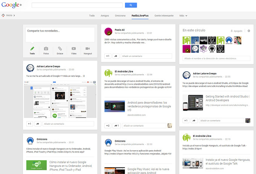Open the Android Studio devices thumbnail
The width and height of the screenshot is (256, 174).
tap(193, 103)
